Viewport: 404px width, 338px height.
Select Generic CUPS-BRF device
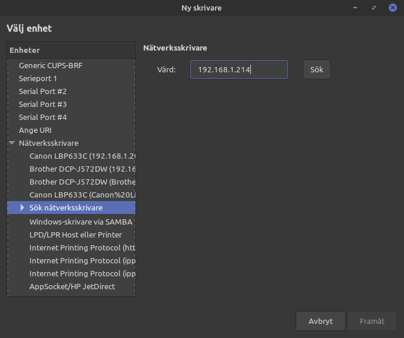tap(51, 65)
